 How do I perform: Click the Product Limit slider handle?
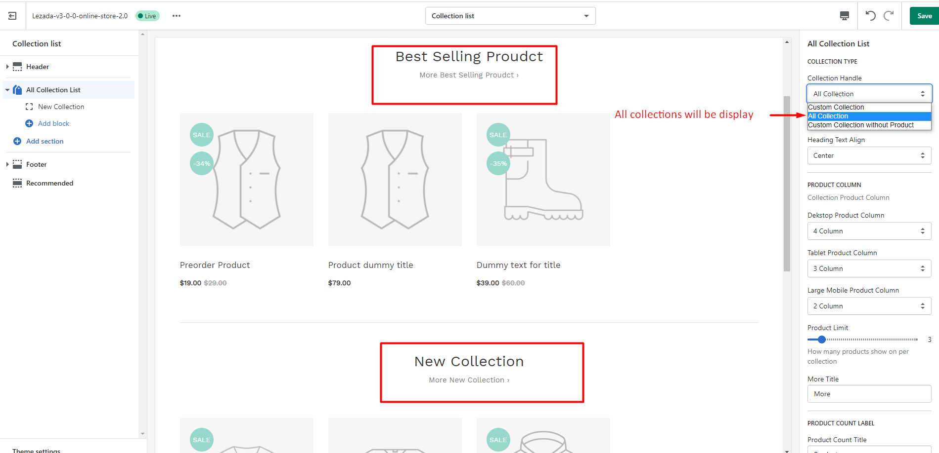click(x=821, y=339)
